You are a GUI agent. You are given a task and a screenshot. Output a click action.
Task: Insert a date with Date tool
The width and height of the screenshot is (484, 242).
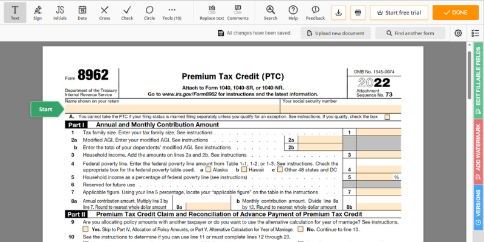pos(82,12)
